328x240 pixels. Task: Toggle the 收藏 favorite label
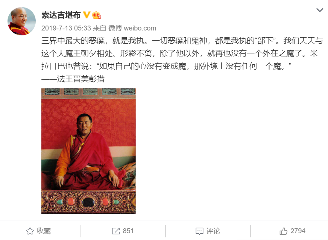point(44,231)
